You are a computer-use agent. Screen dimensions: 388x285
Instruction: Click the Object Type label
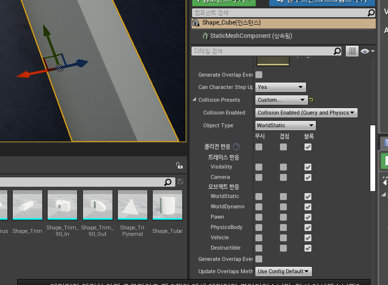218,125
